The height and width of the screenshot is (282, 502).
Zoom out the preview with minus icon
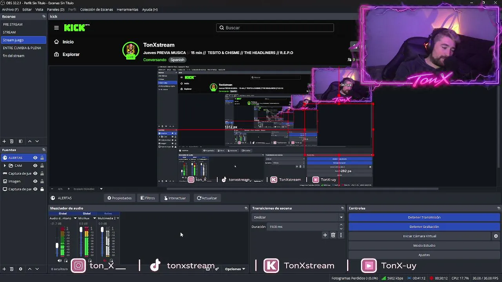pyautogui.click(x=53, y=189)
